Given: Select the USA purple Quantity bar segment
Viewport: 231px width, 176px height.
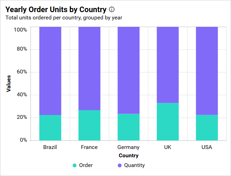Looking at the screenshot, I should click(207, 71).
